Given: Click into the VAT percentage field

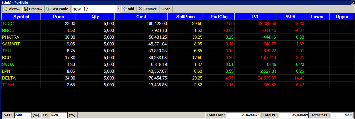Looking at the screenshot, I should (23, 115).
